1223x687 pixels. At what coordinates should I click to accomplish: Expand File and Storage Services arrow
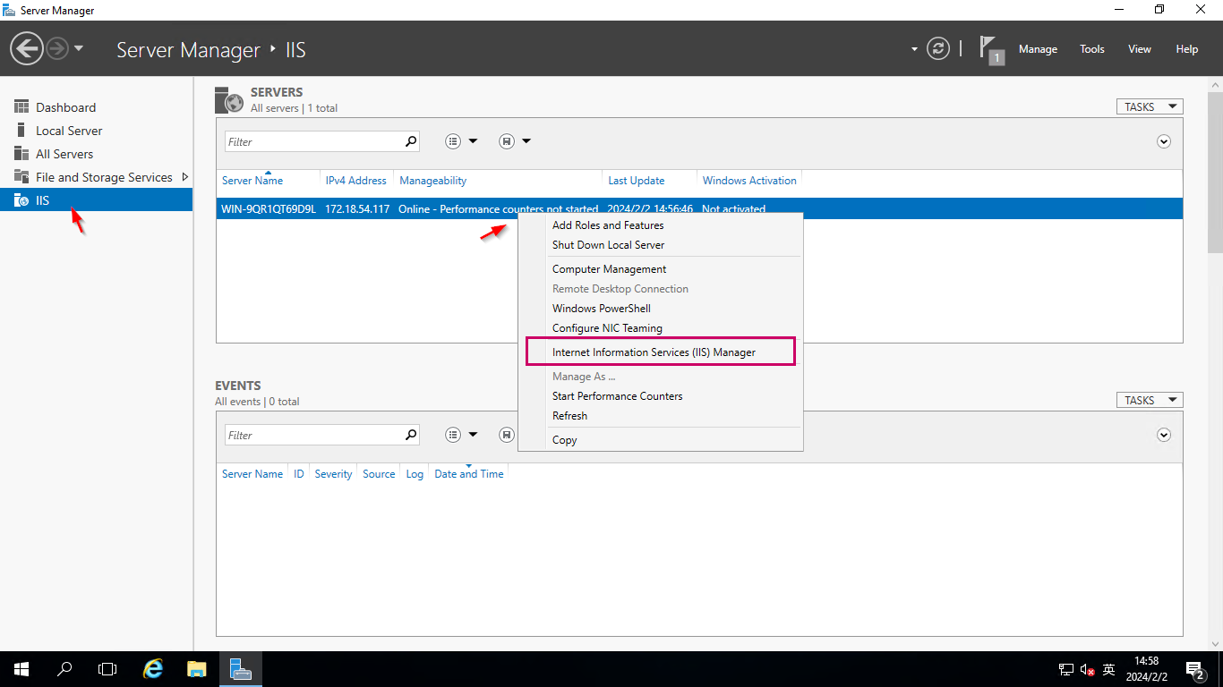pos(184,177)
